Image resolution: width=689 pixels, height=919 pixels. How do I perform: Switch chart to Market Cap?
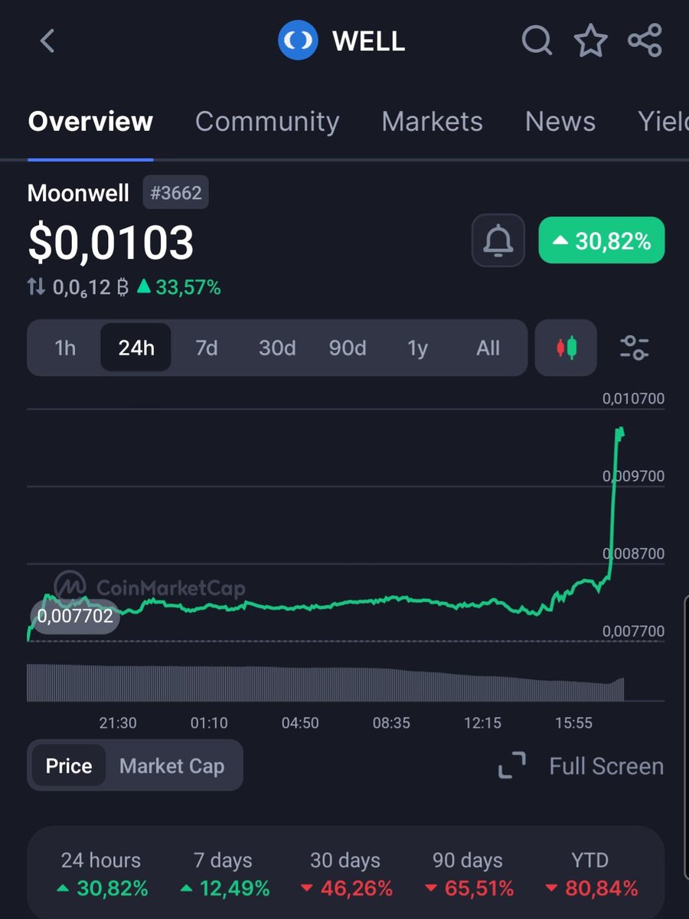pyautogui.click(x=171, y=766)
